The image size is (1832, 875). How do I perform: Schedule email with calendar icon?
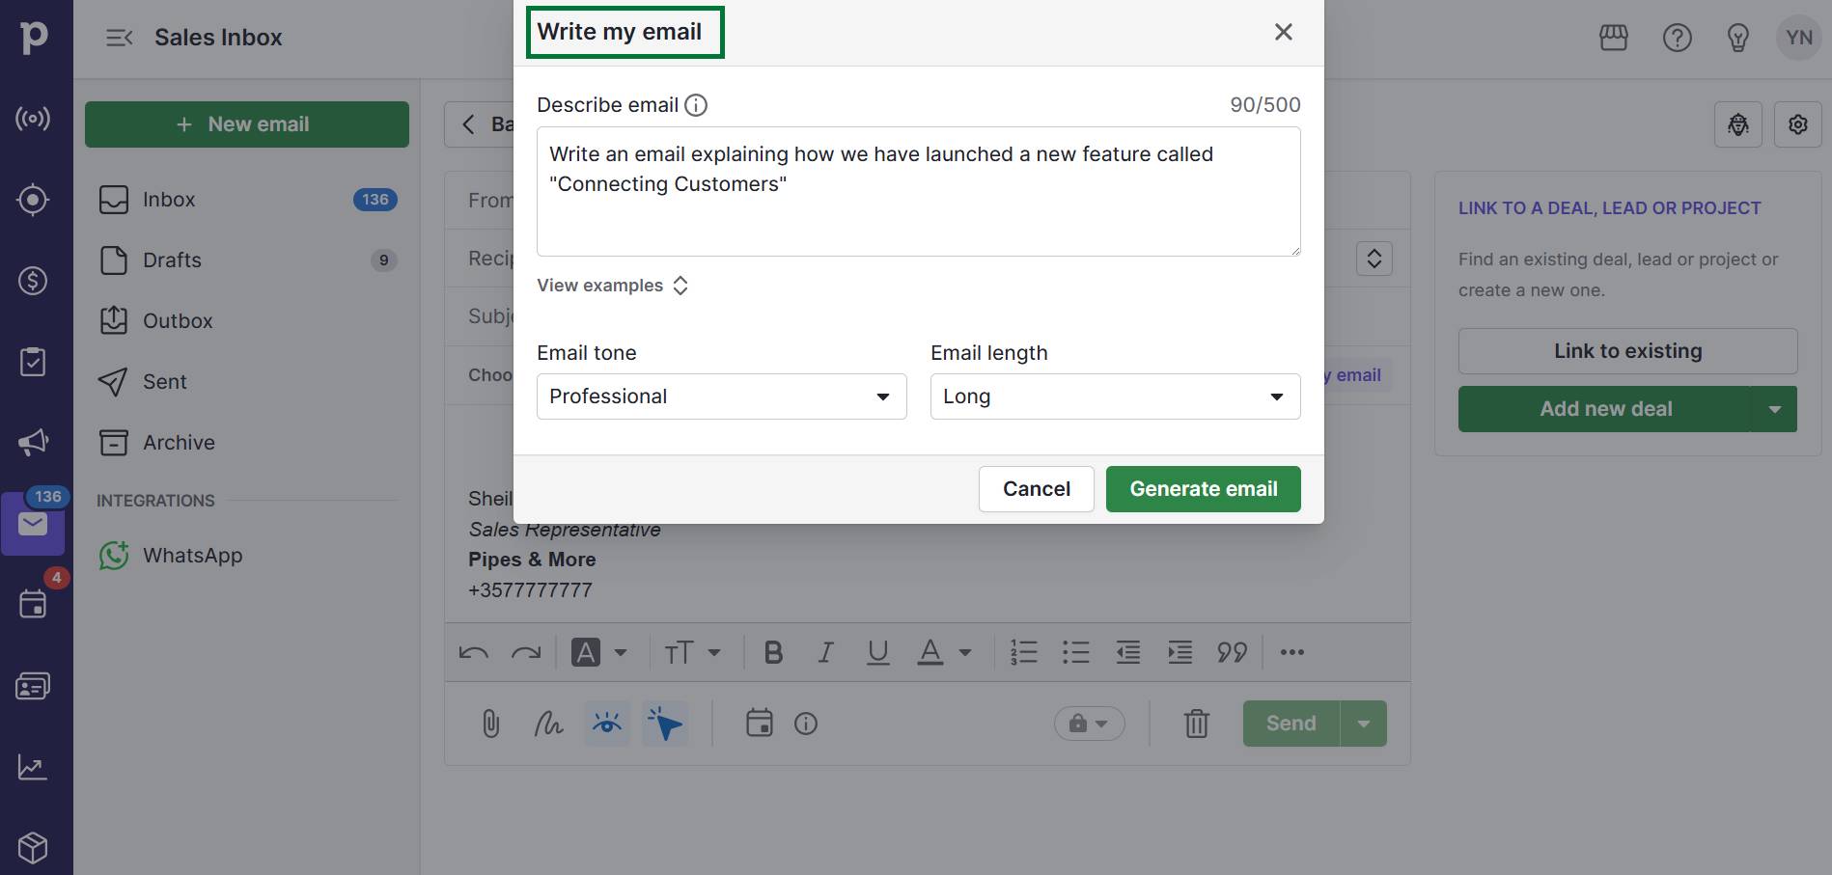click(x=760, y=724)
